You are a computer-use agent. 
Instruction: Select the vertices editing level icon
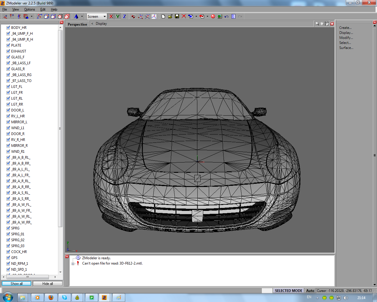tap(40, 17)
